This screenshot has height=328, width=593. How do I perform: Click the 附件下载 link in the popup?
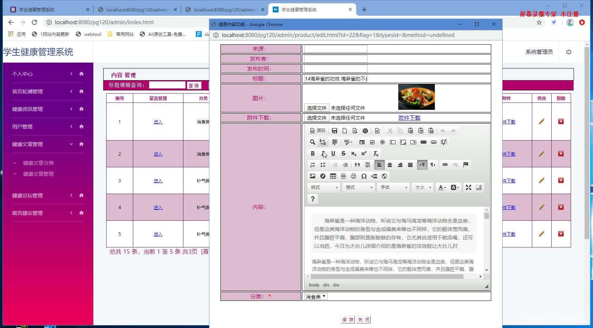tap(409, 118)
